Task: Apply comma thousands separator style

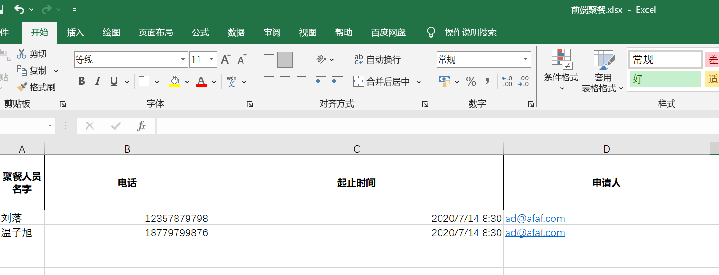Action: point(487,81)
